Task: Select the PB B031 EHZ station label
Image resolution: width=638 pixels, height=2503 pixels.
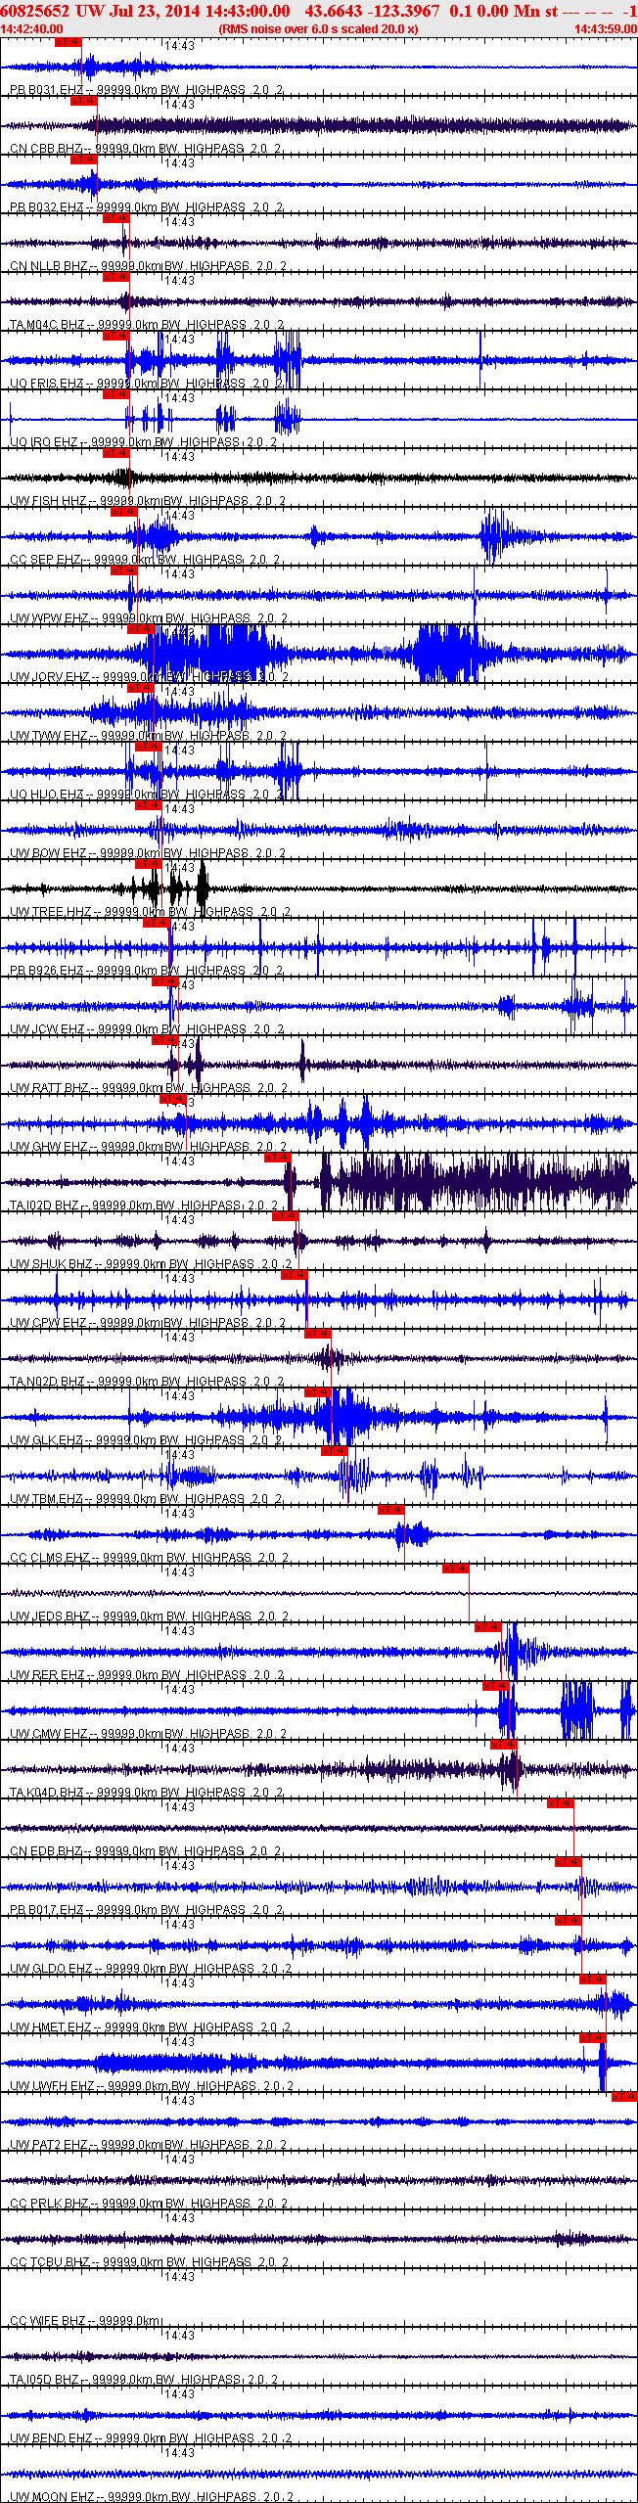Action: (x=147, y=90)
